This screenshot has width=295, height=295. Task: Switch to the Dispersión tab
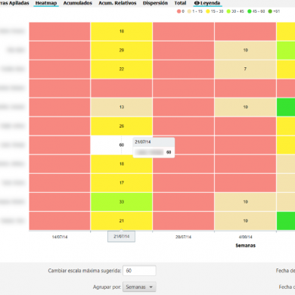click(x=155, y=3)
